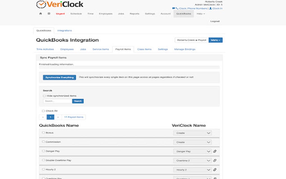Open the Integrations tab
This screenshot has width=286, height=179.
[64, 30]
